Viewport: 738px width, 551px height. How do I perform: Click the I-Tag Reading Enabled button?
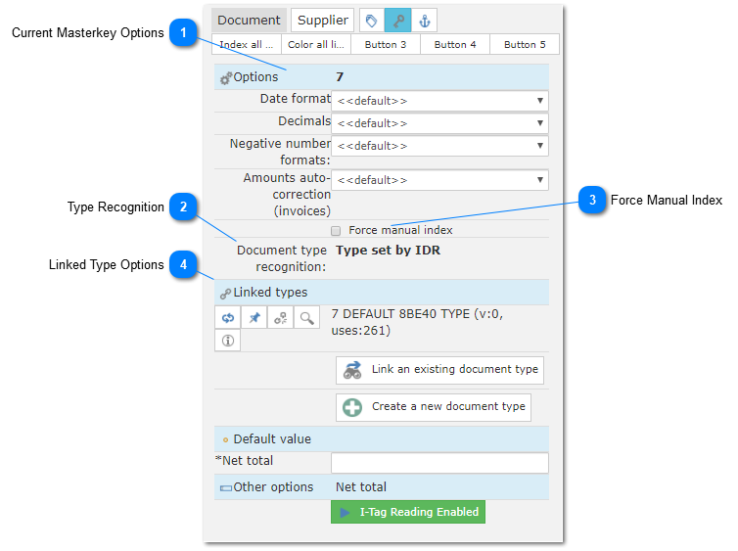coord(408,512)
